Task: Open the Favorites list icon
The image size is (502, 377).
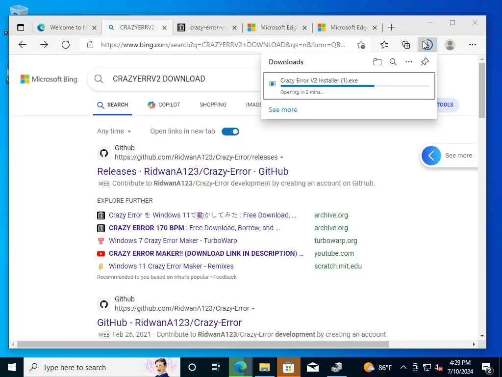Action: (x=384, y=45)
